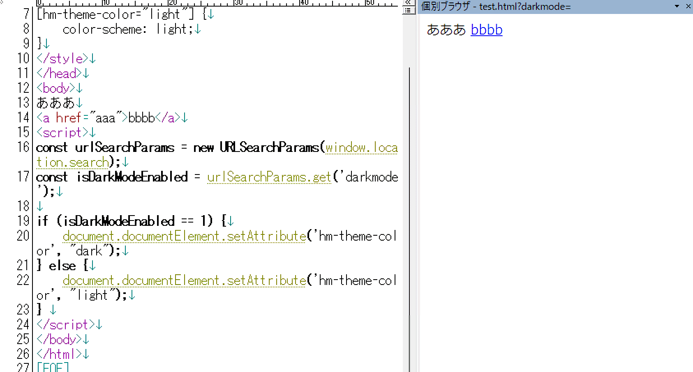693x372 pixels.
Task: Click the href attribute in the anchor tag
Action: tap(68, 118)
